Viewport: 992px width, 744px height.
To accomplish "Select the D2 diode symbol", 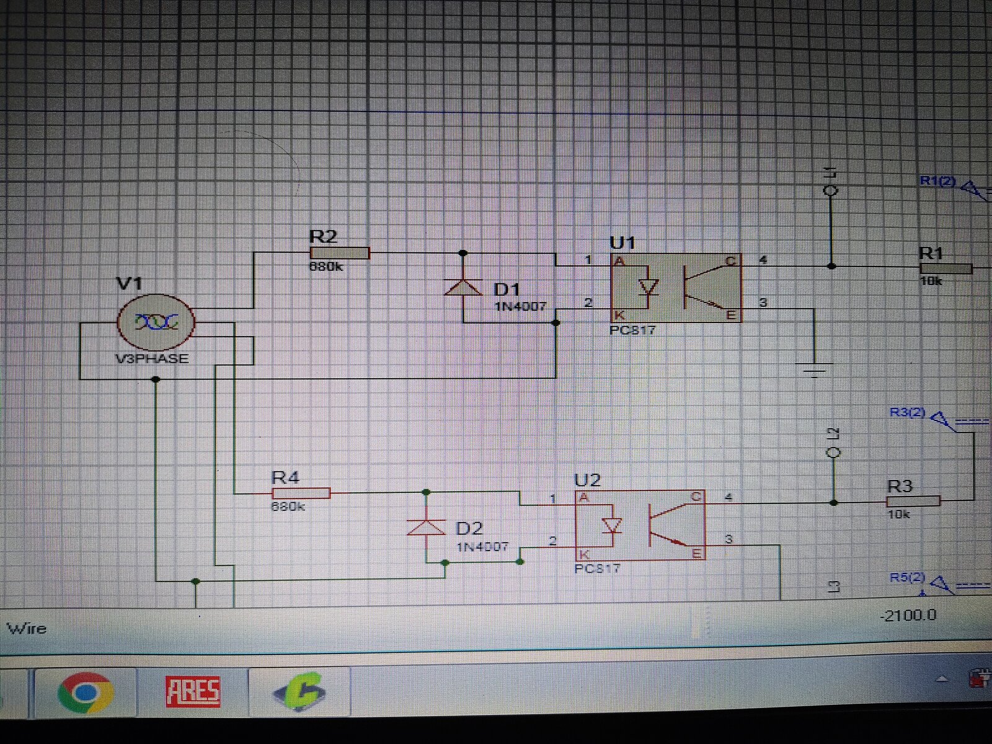I will [426, 526].
